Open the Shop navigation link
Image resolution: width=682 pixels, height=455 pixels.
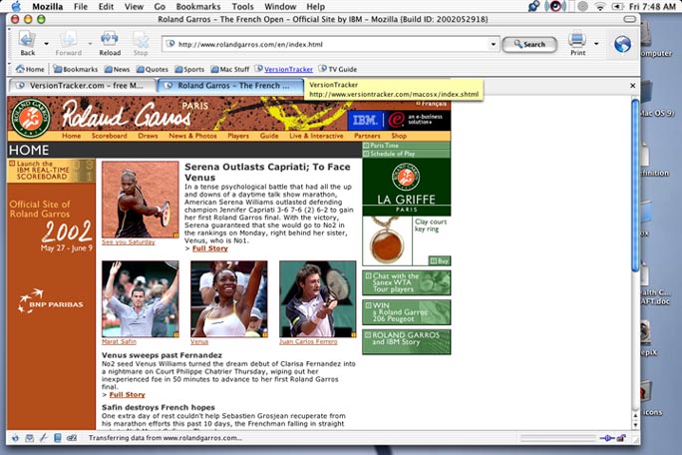pos(399,136)
